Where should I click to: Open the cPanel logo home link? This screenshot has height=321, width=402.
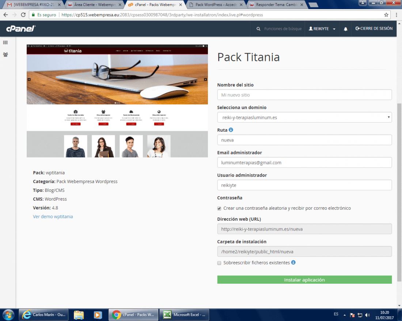click(x=21, y=29)
